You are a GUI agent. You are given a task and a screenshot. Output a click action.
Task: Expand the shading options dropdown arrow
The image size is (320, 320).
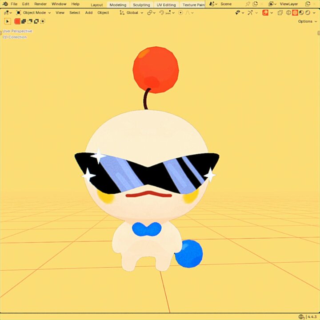pos(314,13)
